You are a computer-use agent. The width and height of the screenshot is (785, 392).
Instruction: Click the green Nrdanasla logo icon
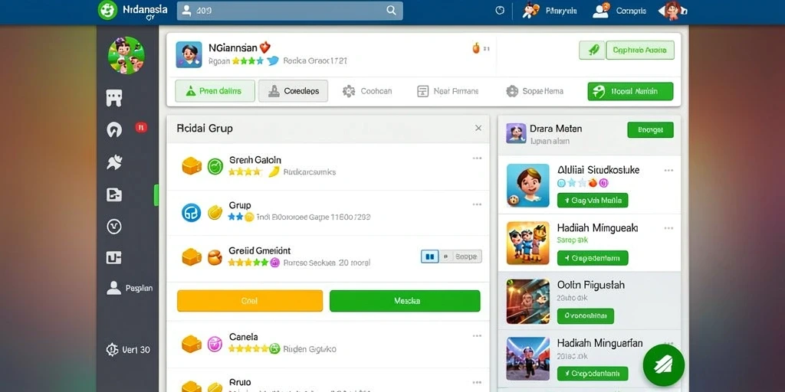point(107,10)
